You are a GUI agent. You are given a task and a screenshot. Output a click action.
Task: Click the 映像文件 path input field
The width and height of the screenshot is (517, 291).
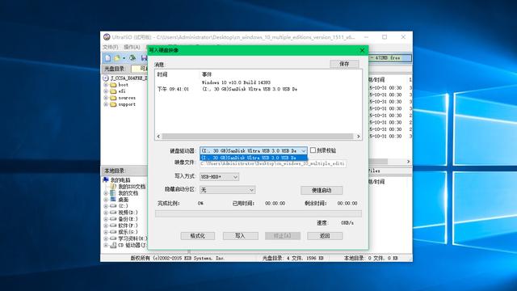point(273,163)
